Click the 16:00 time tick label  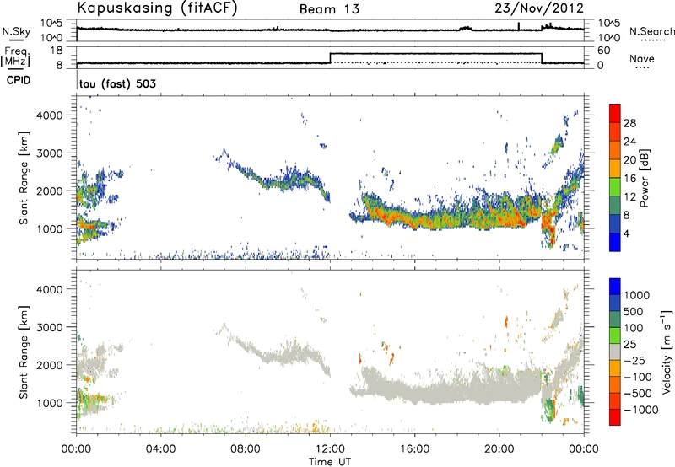point(414,449)
